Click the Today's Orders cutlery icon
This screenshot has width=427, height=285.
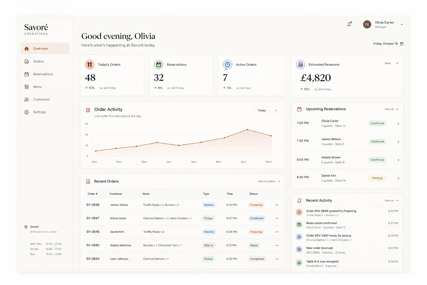(x=90, y=65)
